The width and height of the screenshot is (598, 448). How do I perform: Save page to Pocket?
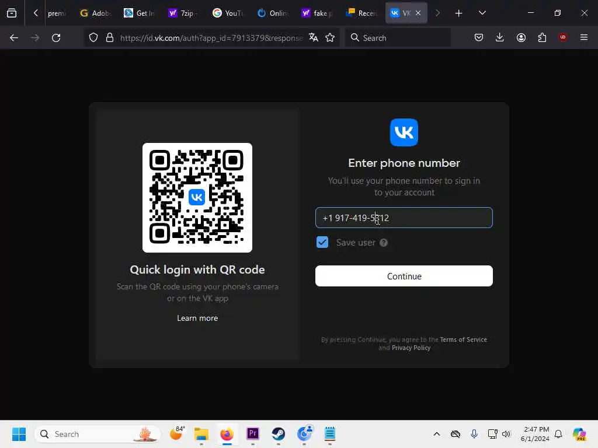479,37
